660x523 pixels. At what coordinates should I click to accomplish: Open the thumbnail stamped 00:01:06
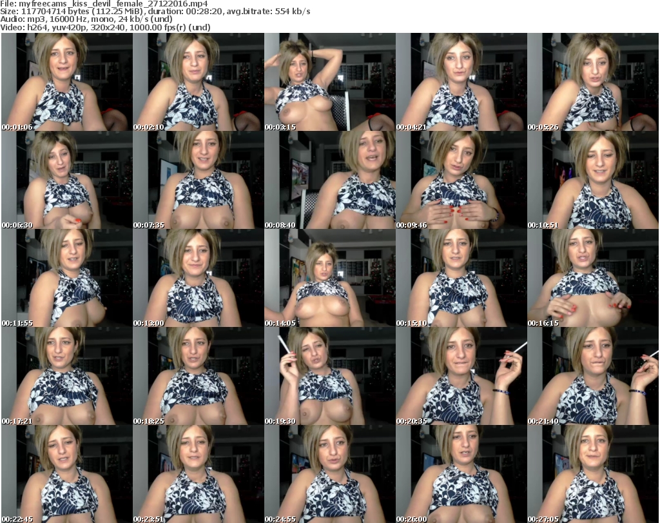(67, 82)
